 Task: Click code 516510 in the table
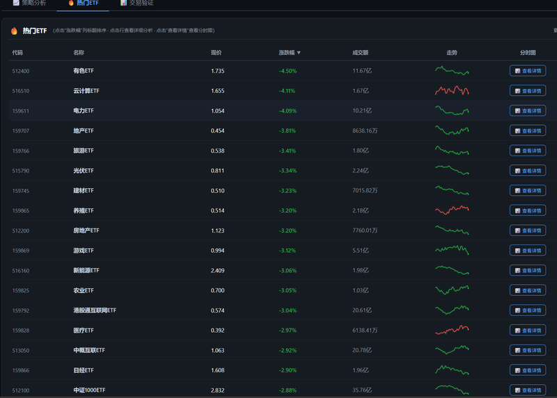tap(21, 91)
